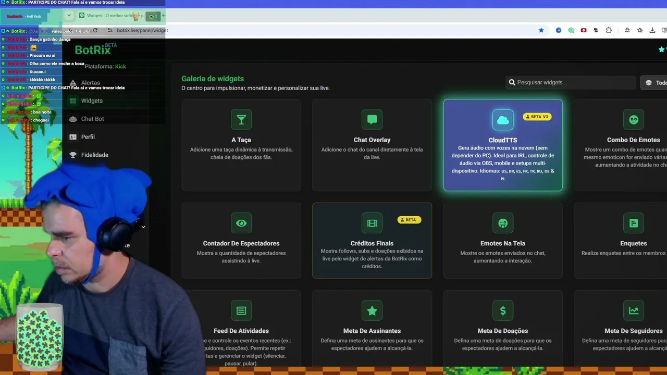The height and width of the screenshot is (375, 667).
Task: Open the A Taça widget card title
Action: [x=241, y=140]
